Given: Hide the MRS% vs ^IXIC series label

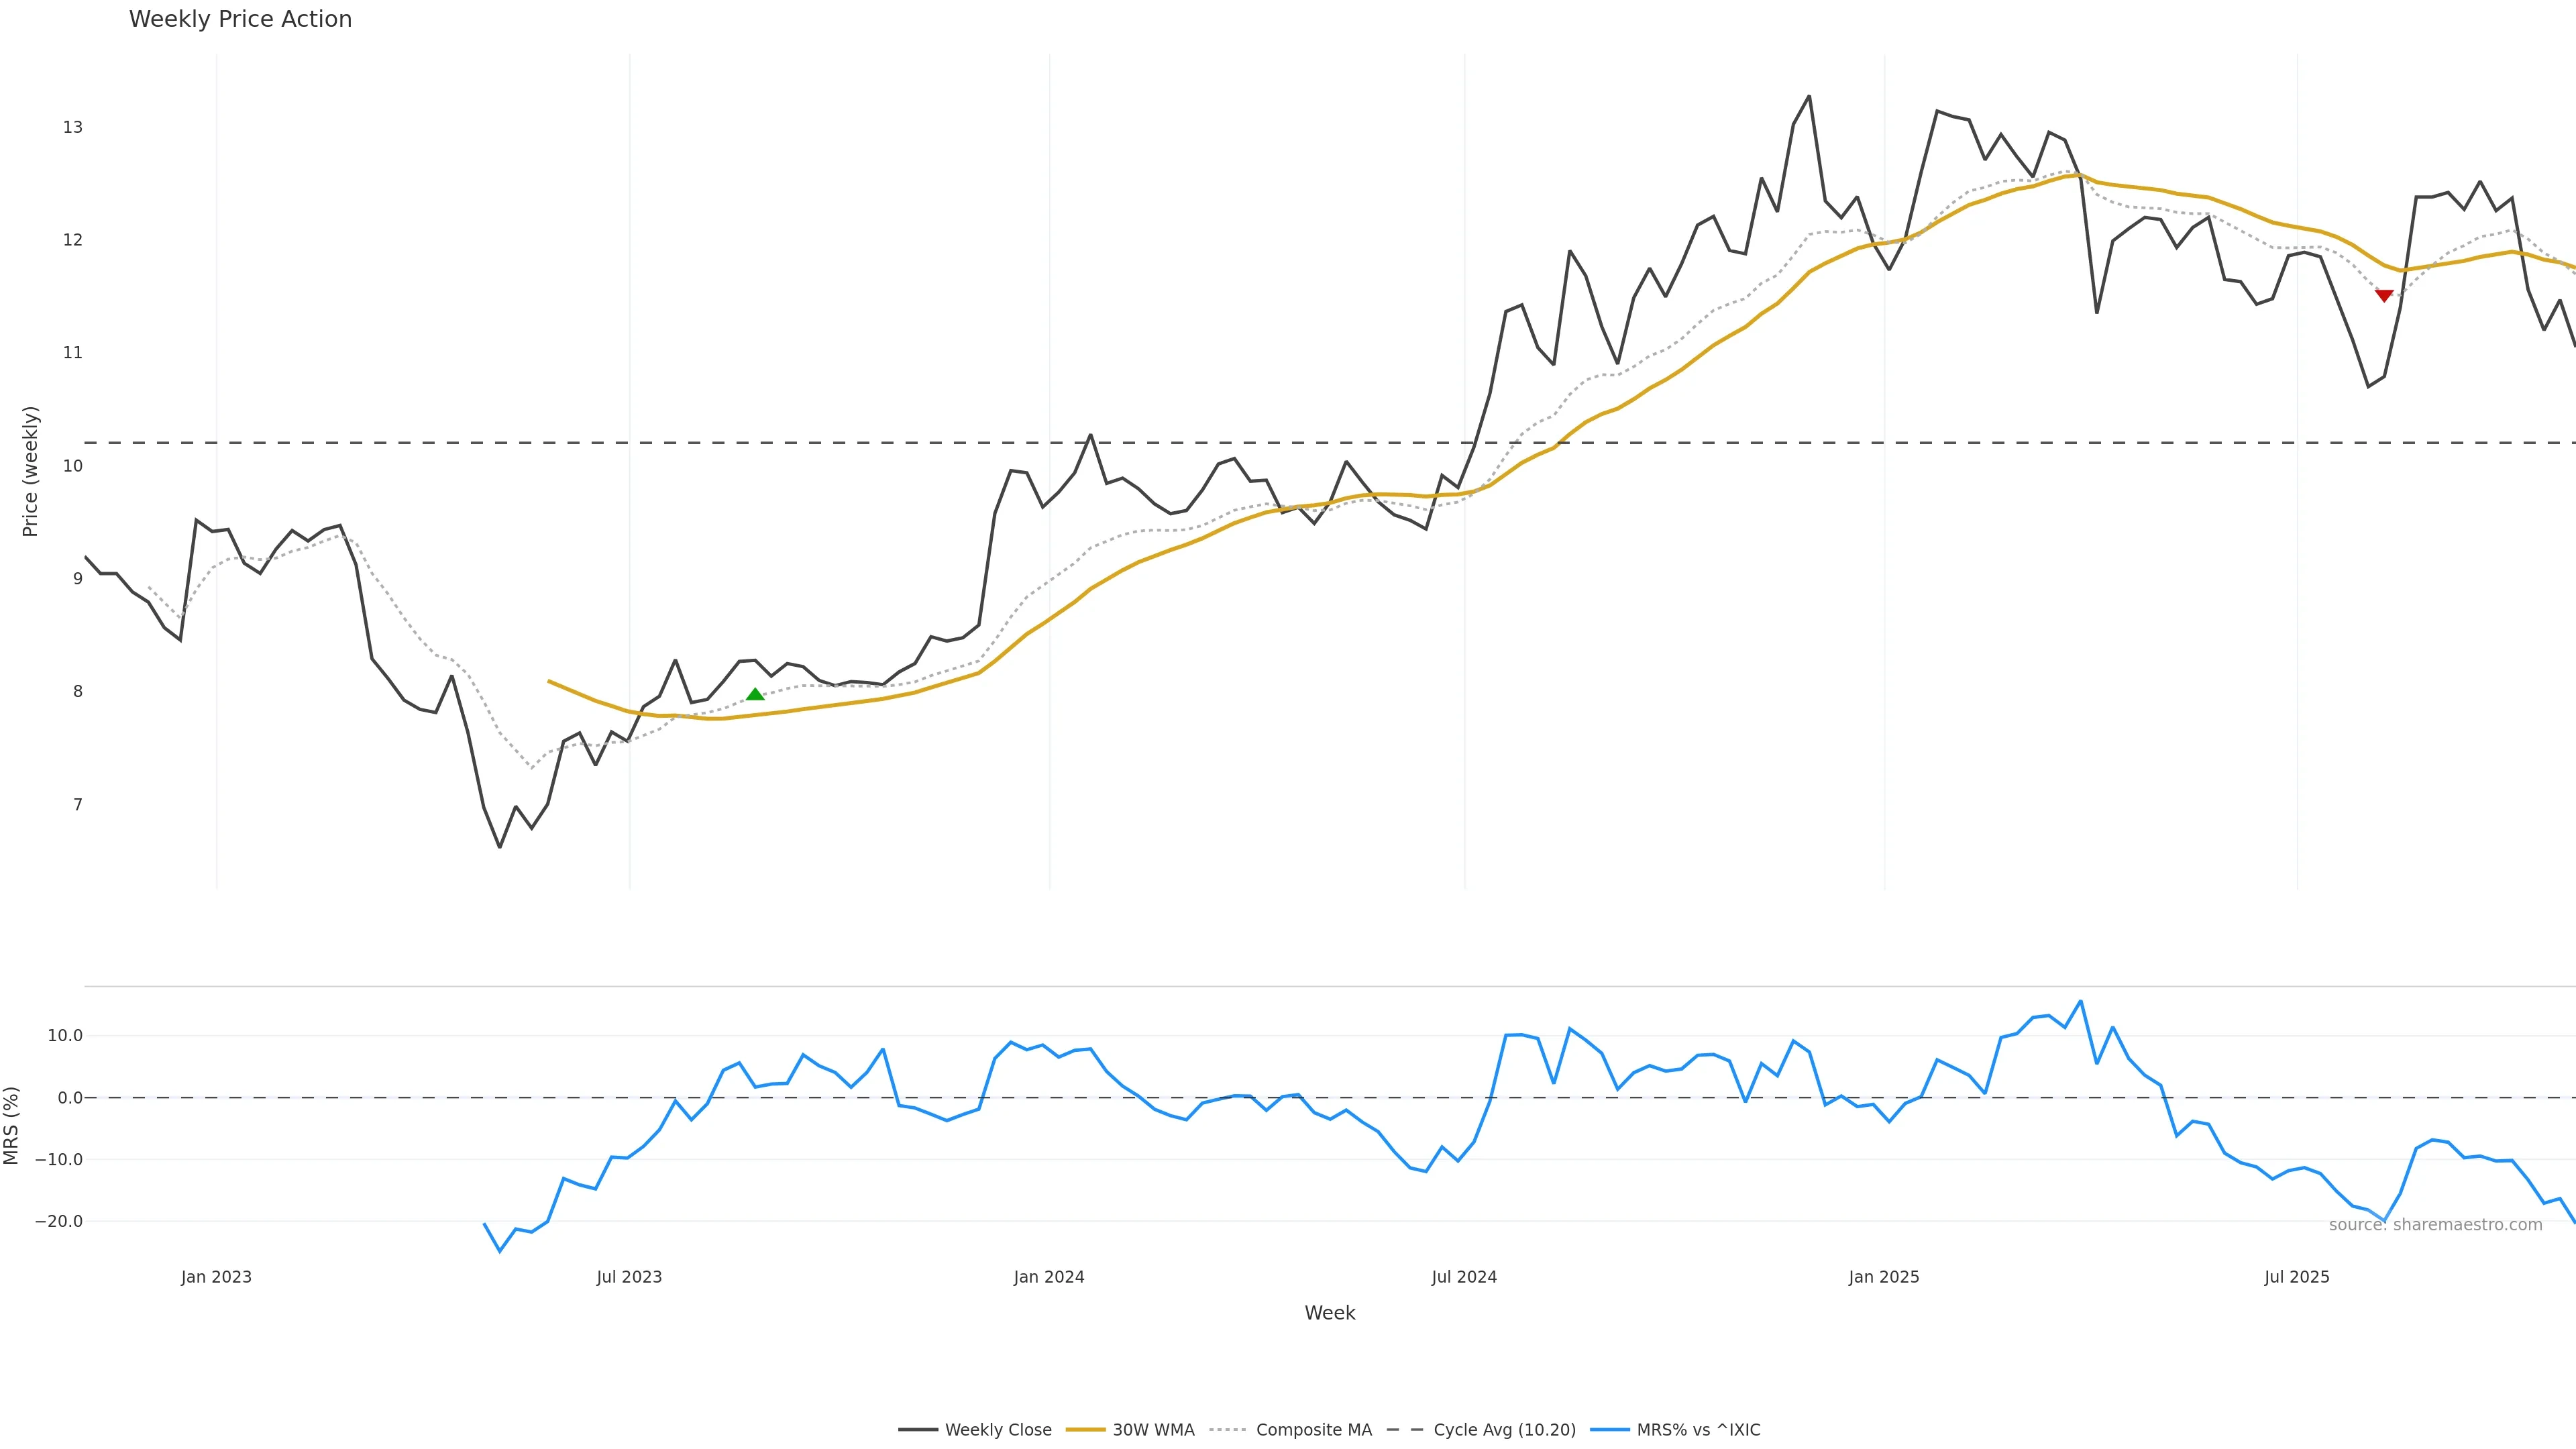Looking at the screenshot, I should [1698, 1430].
